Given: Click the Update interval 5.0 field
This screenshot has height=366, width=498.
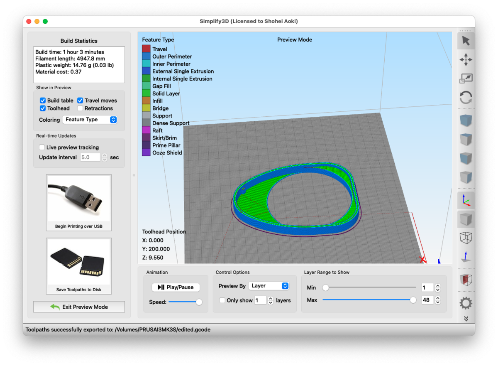Looking at the screenshot, I should coord(90,157).
